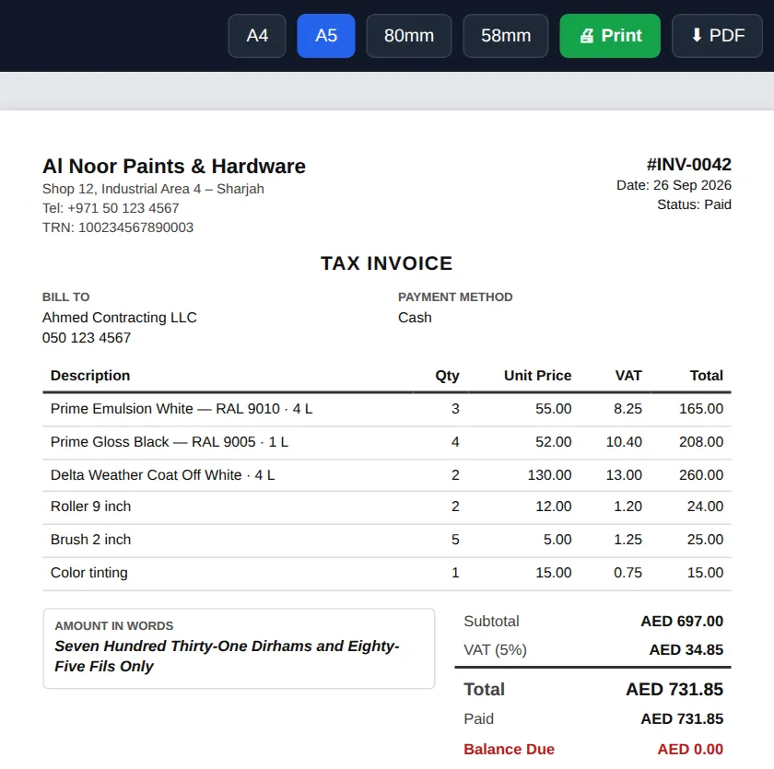This screenshot has height=769, width=774.
Task: Click Delta Weather Coat Off White item
Action: [x=162, y=475]
